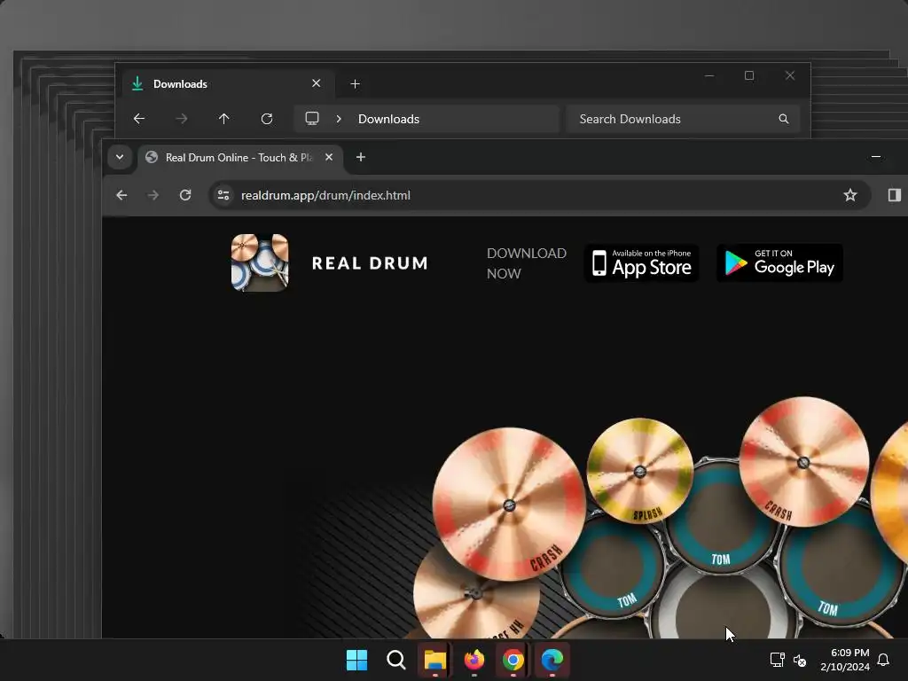
Task: Open the App Store download badge
Action: 642,262
